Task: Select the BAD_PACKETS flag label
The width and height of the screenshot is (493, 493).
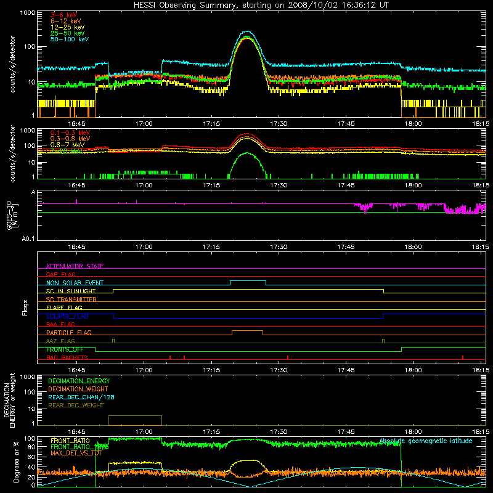Action: (x=67, y=357)
